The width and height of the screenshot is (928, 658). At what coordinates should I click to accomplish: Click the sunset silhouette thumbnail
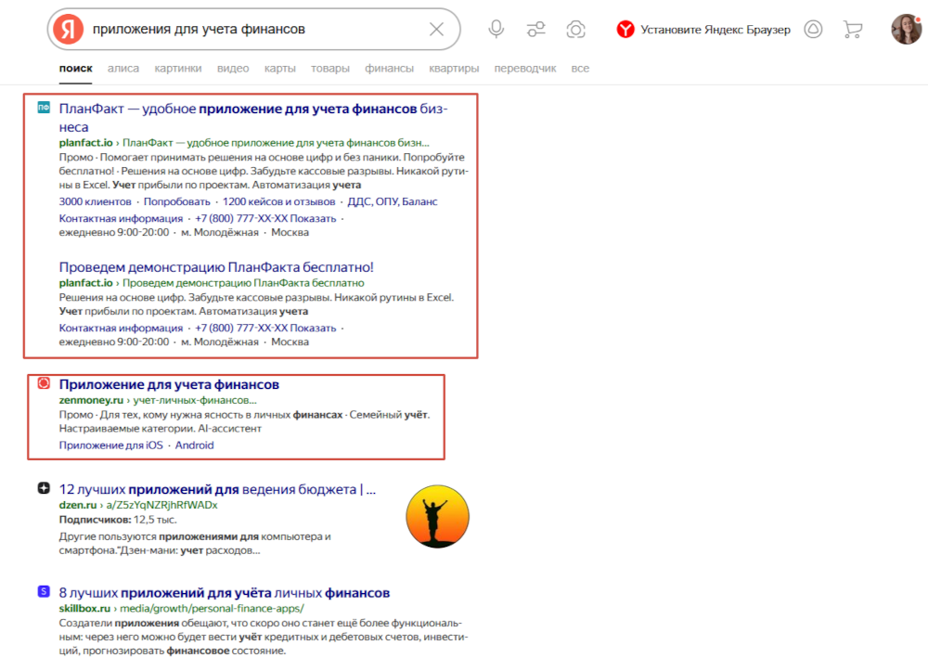[437, 517]
